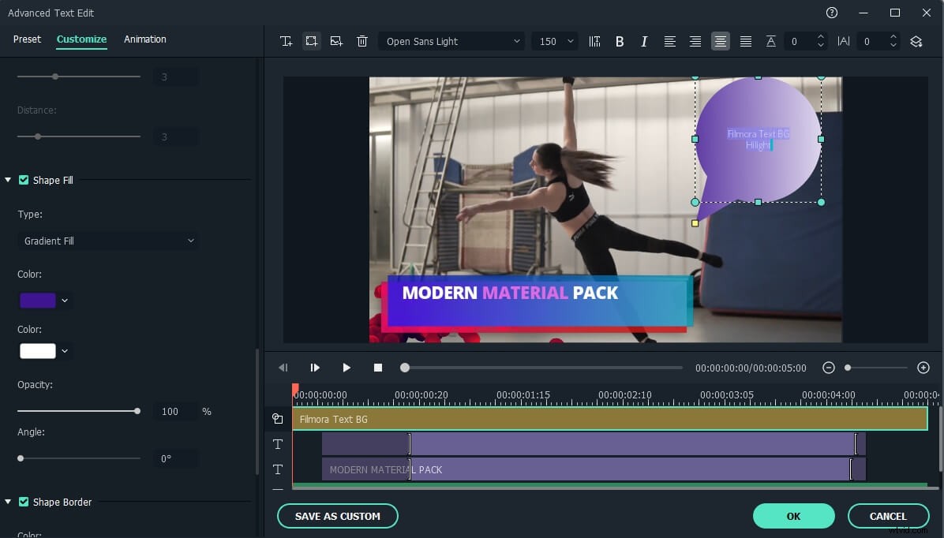Disable the Shape Fill option
This screenshot has width=944, height=538.
pyautogui.click(x=24, y=180)
